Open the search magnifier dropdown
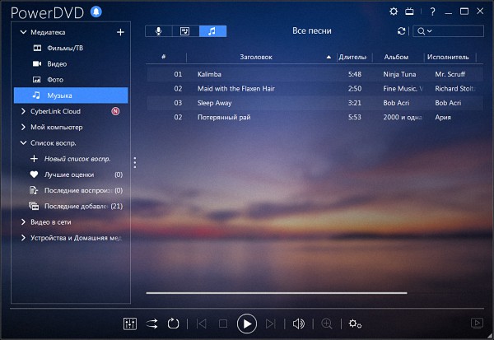This screenshot has width=494, height=340. click(x=424, y=31)
